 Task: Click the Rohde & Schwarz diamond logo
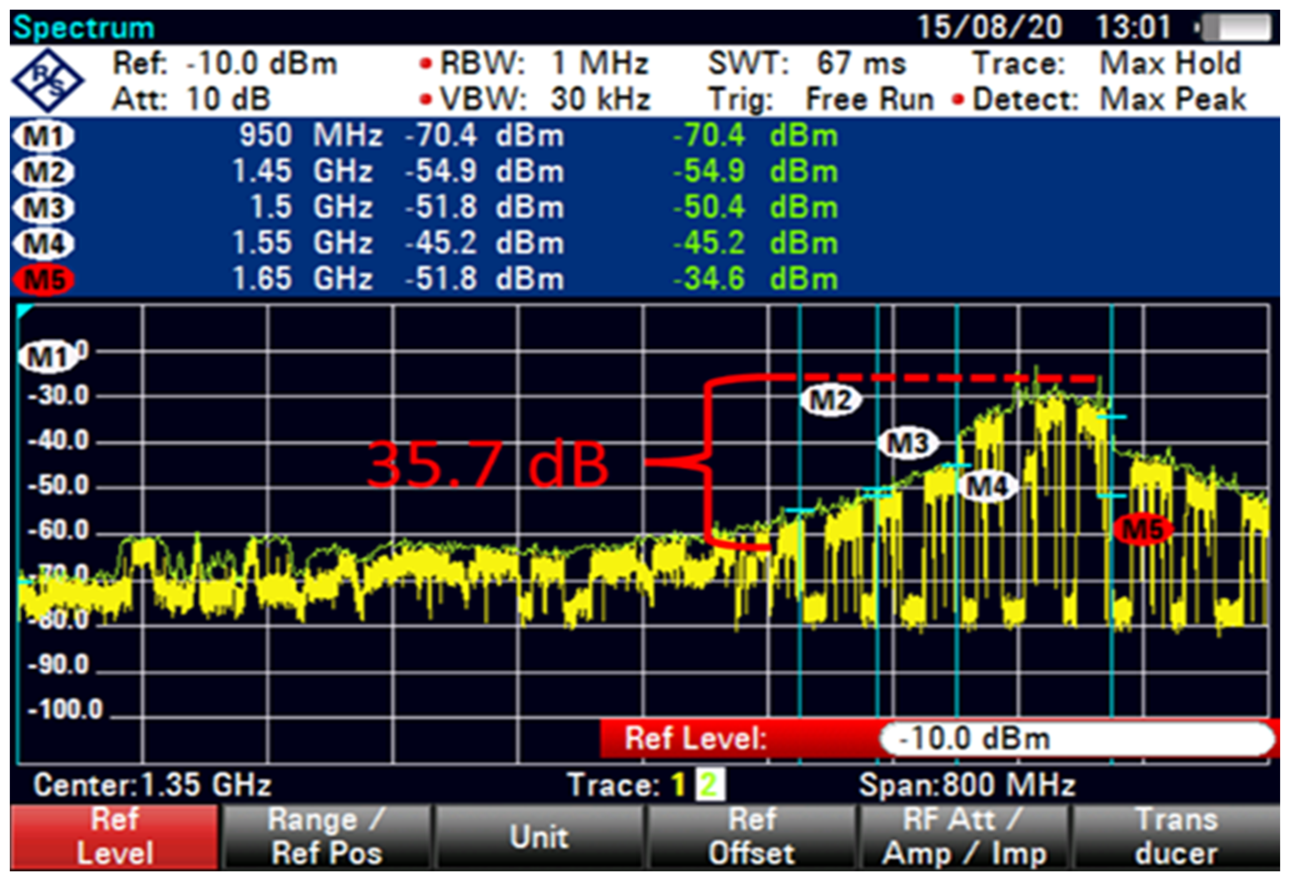pyautogui.click(x=47, y=81)
